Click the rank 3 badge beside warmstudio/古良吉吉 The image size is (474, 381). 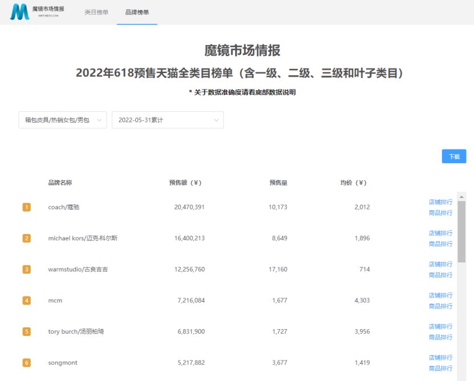(x=26, y=269)
